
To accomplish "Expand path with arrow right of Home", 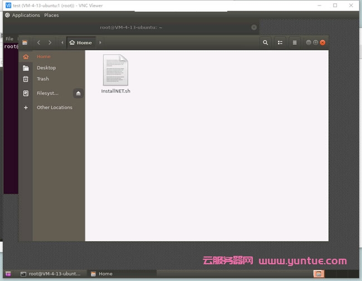I will click(x=100, y=42).
